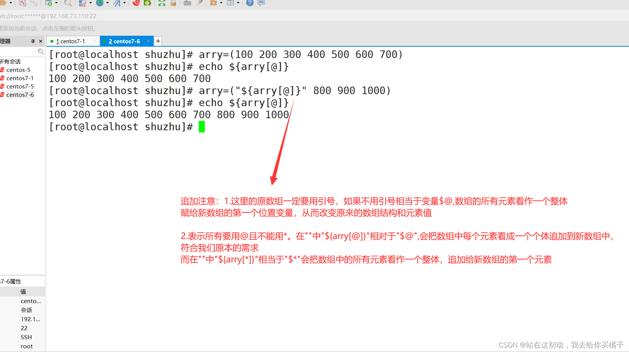Expand the font dropdown arrow
Viewport: 629px width, 352px height.
125,3
